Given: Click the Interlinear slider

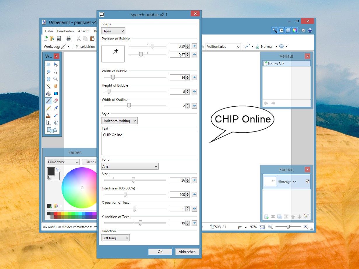Looking at the screenshot, I should click(135, 194).
